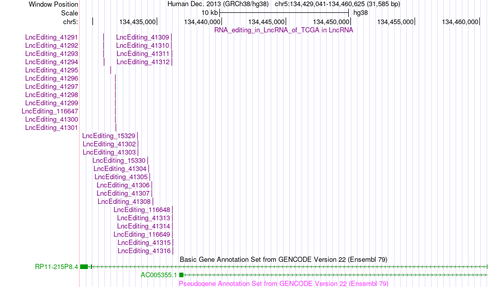Select the LncEditing_41292 label
The width and height of the screenshot is (488, 287).
(x=52, y=45)
